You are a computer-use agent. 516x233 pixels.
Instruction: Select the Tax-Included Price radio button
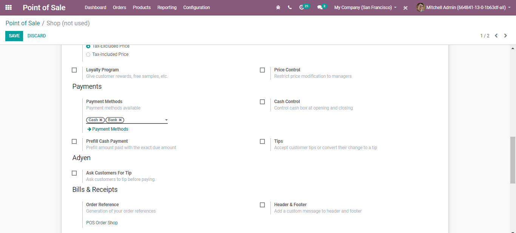(x=88, y=54)
